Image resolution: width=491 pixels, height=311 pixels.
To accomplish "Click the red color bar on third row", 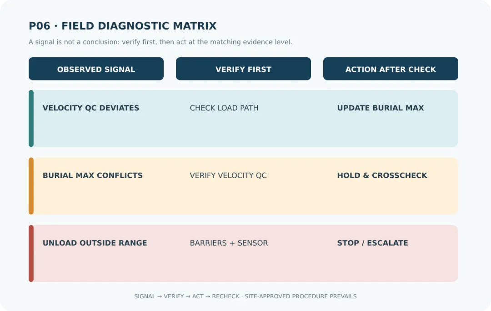I will 31,253.
